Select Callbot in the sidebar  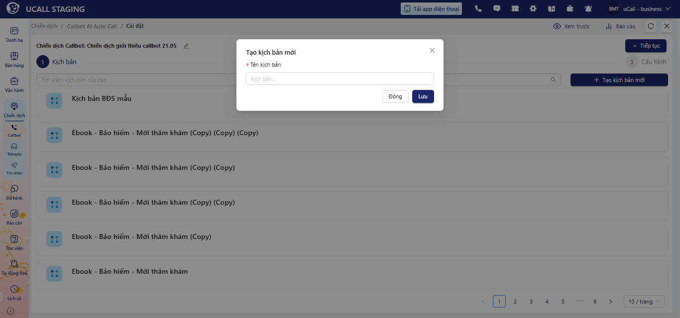click(14, 131)
